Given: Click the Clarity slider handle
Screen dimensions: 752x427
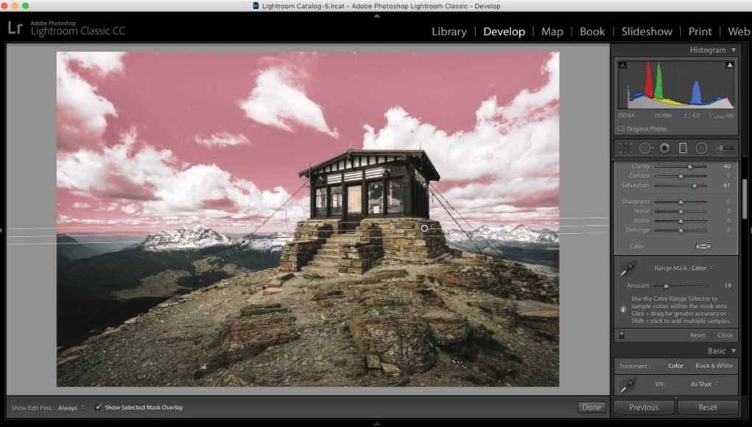Looking at the screenshot, I should point(689,167).
